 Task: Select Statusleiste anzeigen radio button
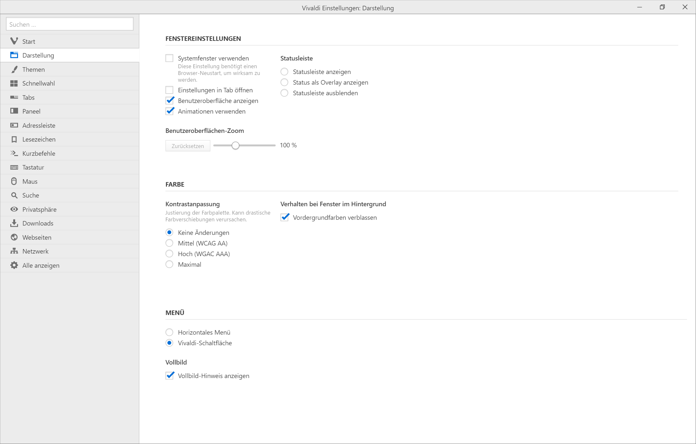[284, 72]
